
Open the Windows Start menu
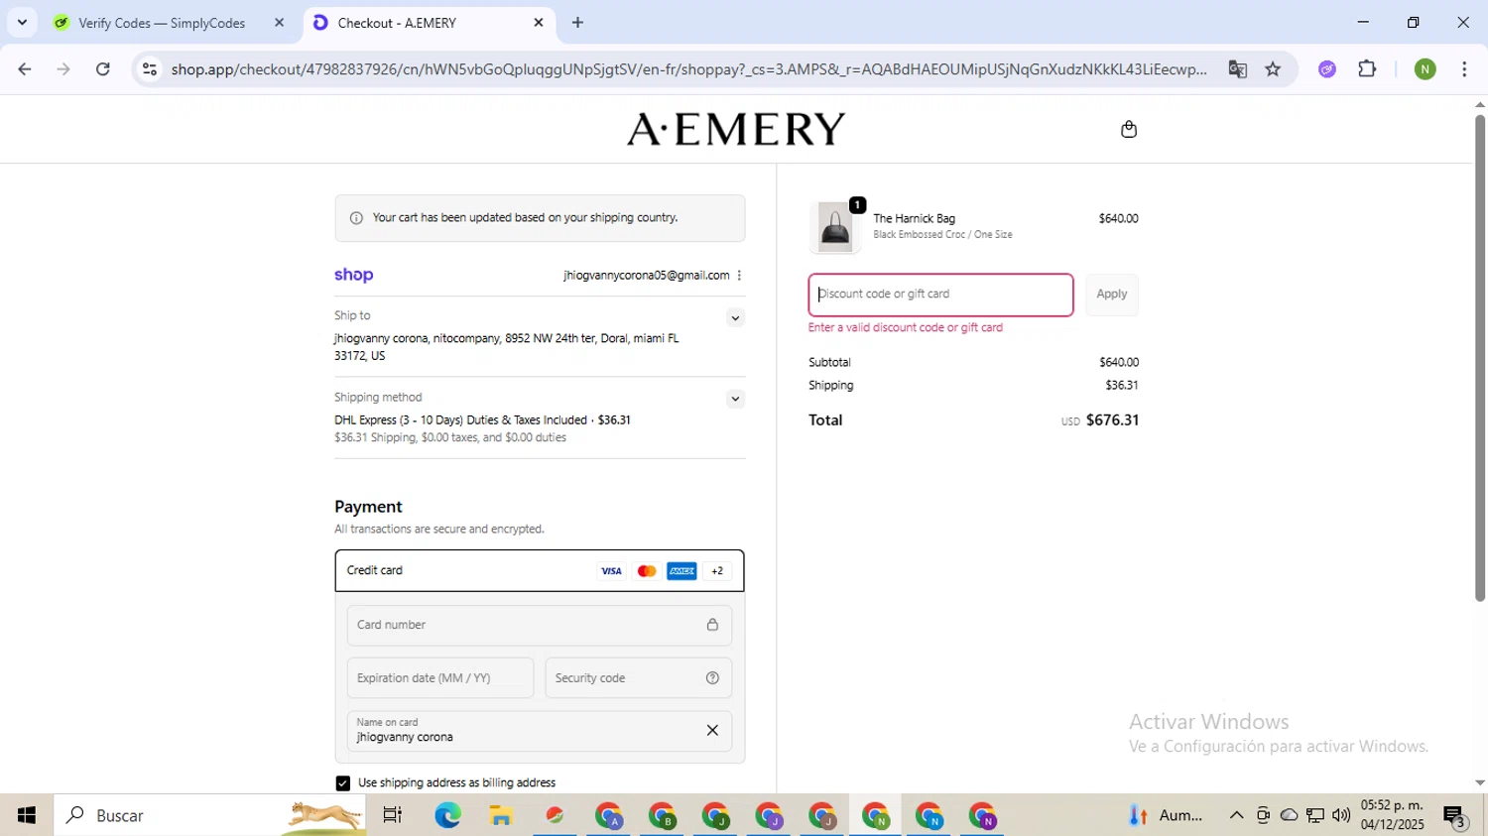(x=27, y=815)
